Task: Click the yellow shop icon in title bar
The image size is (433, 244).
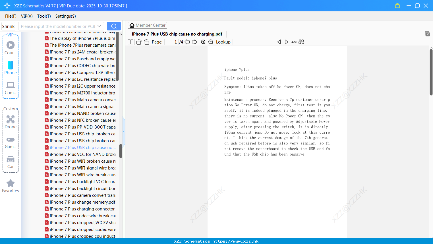Action: 397,6
